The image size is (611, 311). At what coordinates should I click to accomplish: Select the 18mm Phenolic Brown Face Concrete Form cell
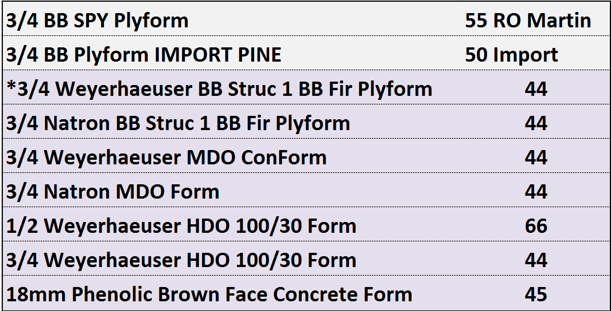click(210, 294)
